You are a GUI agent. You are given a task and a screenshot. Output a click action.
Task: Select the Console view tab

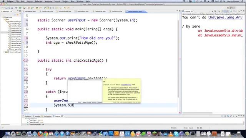point(187,11)
